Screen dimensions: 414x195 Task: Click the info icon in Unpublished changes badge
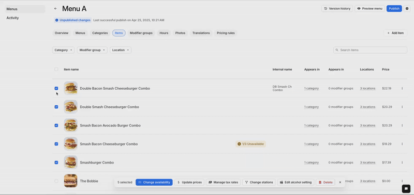tap(57, 20)
